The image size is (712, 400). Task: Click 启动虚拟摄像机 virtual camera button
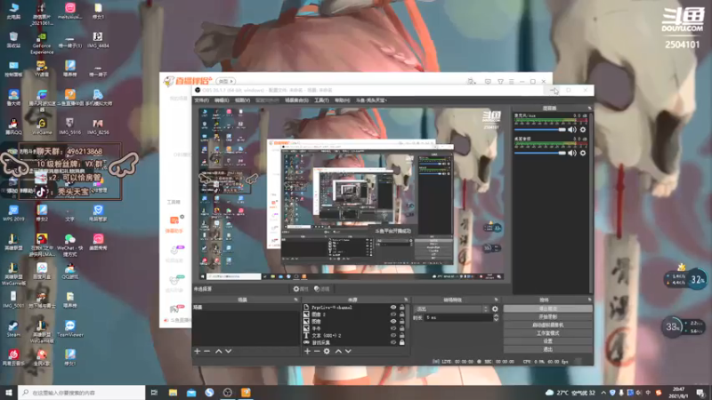click(547, 324)
